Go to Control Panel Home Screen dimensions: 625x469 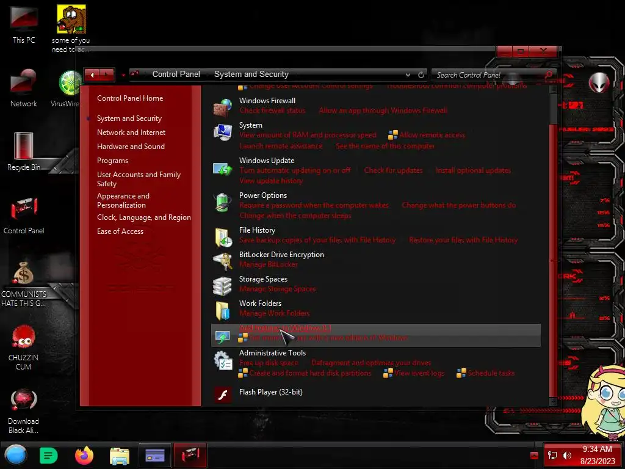tap(130, 98)
